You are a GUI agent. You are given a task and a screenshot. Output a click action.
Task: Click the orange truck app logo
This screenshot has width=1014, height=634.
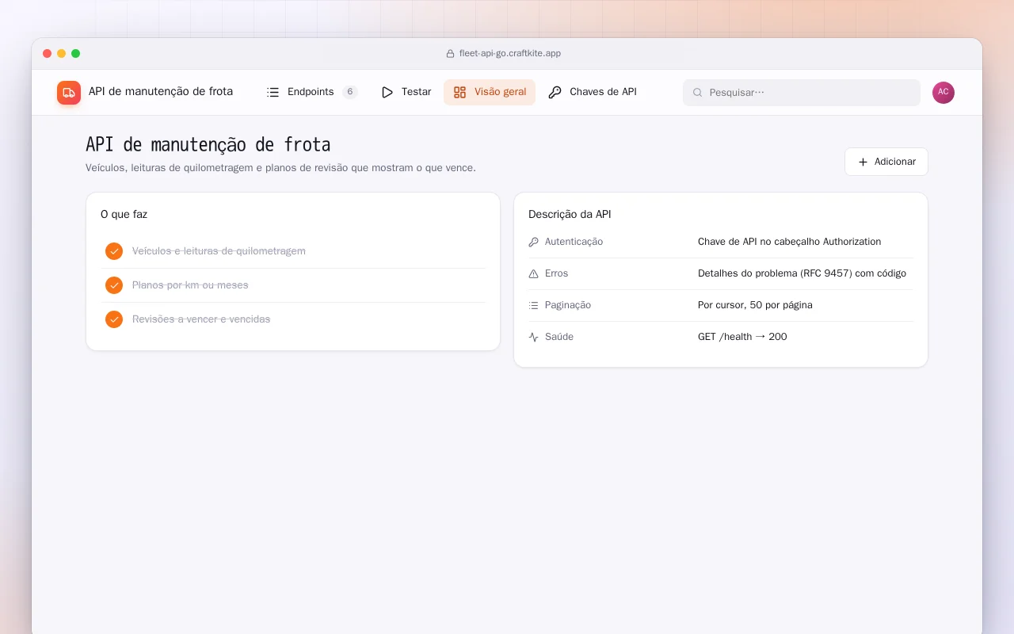pyautogui.click(x=69, y=93)
